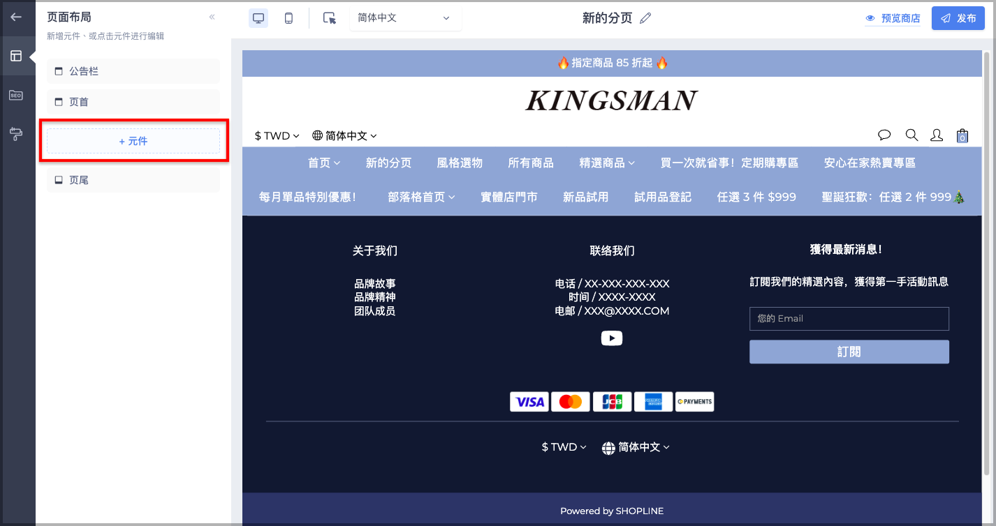
Task: Click the back arrow in the sidebar
Action: coord(17,17)
